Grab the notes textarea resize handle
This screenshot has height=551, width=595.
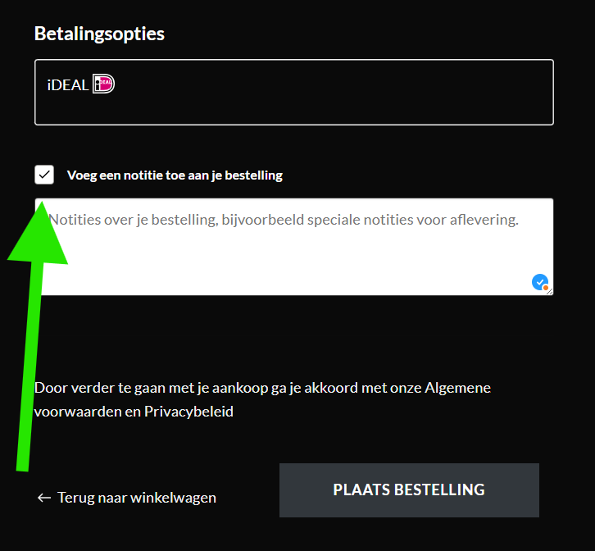tap(550, 292)
